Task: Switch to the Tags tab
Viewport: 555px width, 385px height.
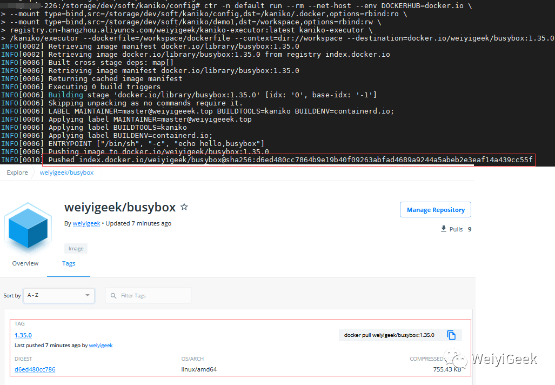Action: pyautogui.click(x=69, y=263)
